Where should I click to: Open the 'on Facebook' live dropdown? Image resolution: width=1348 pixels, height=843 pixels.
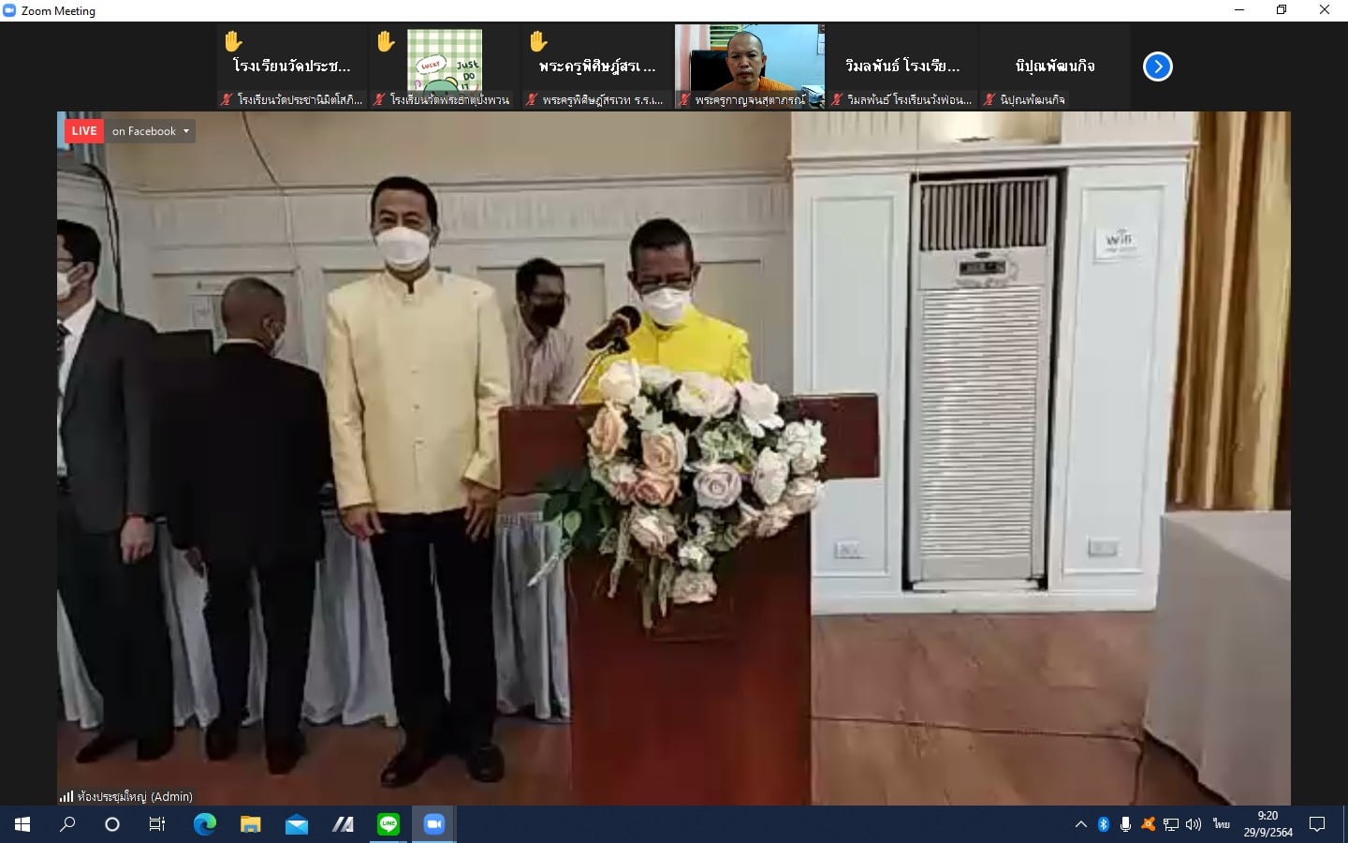tap(150, 131)
